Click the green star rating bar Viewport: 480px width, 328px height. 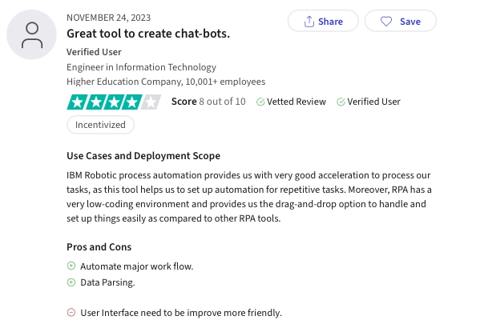tap(114, 102)
